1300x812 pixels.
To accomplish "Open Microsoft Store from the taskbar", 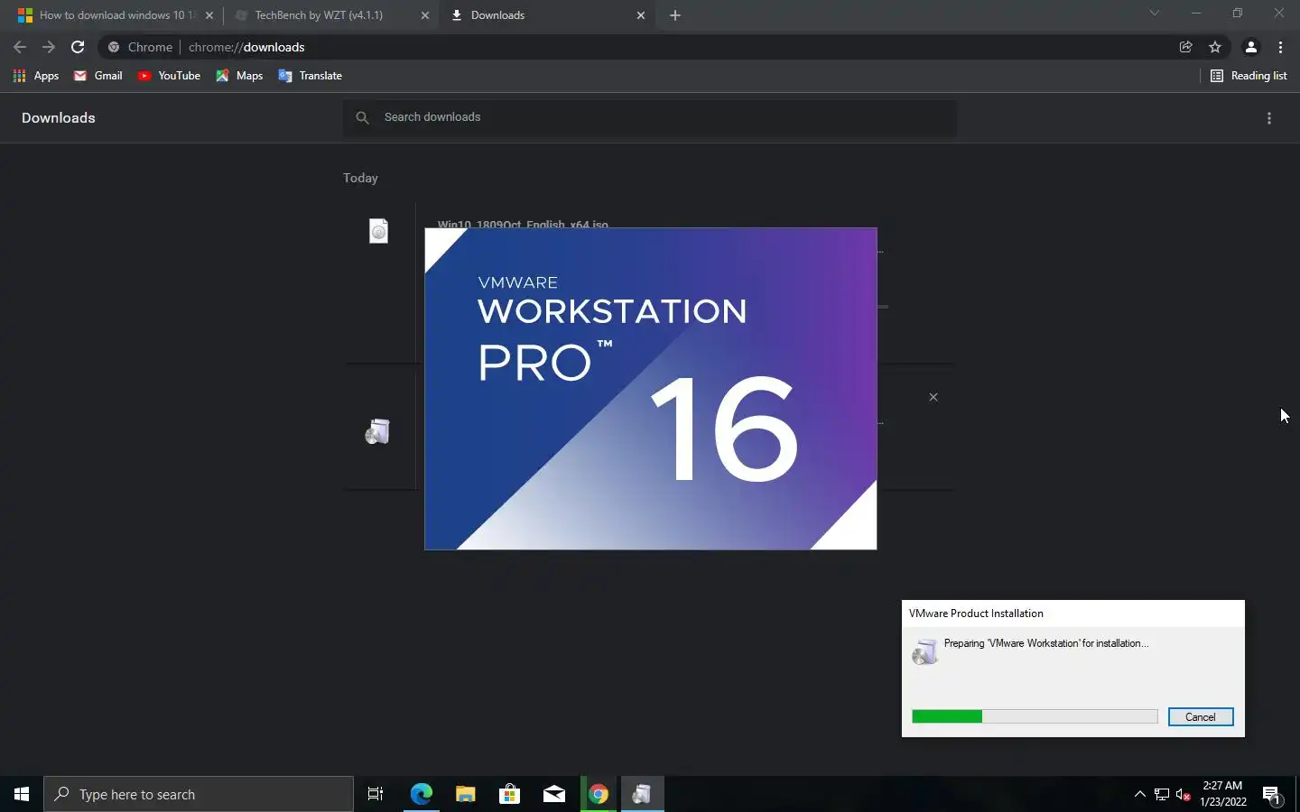I will click(509, 794).
